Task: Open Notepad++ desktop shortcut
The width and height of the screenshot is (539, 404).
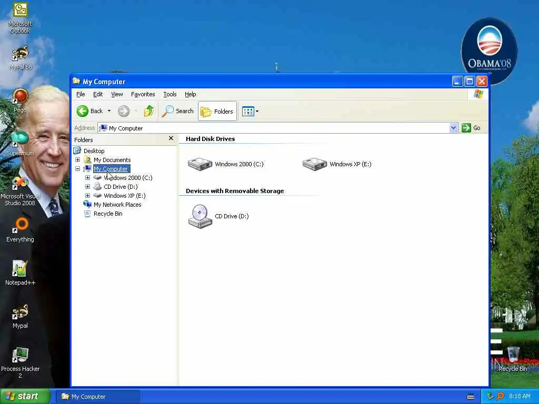Action: 20,273
